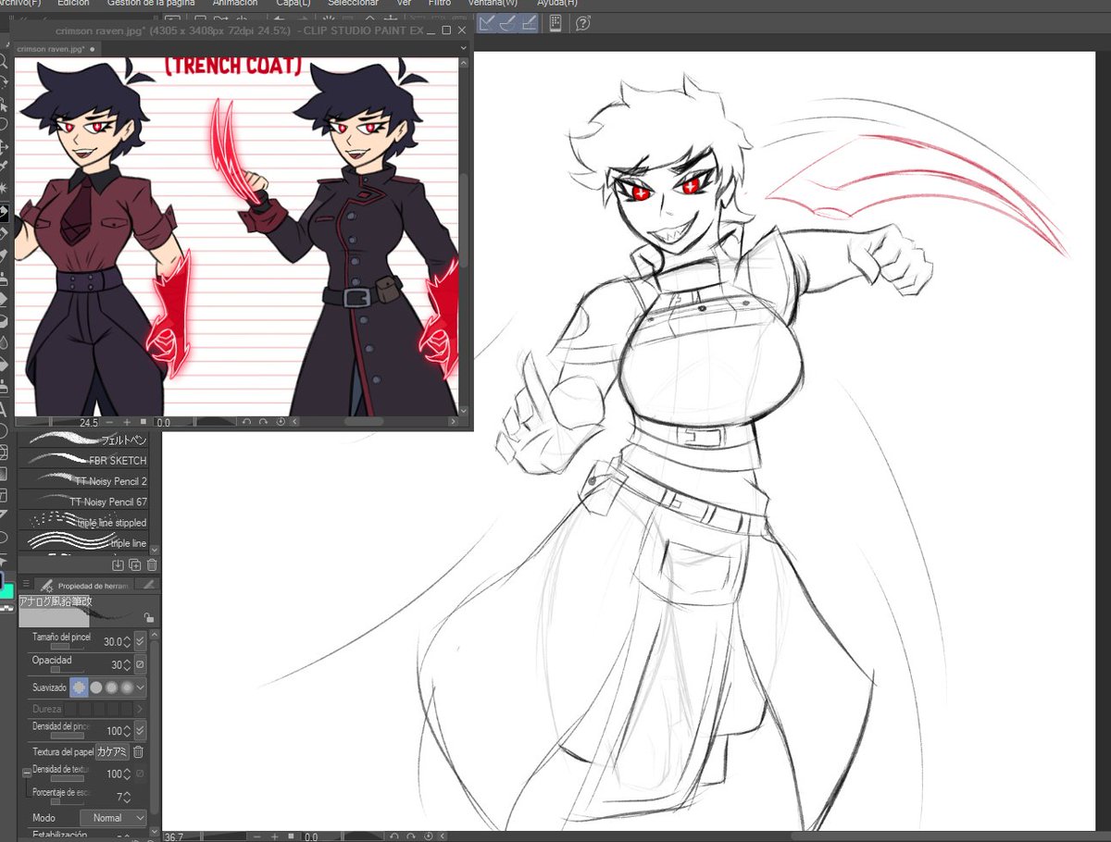
Task: Select the Text tool A icon
Action: (x=4, y=409)
